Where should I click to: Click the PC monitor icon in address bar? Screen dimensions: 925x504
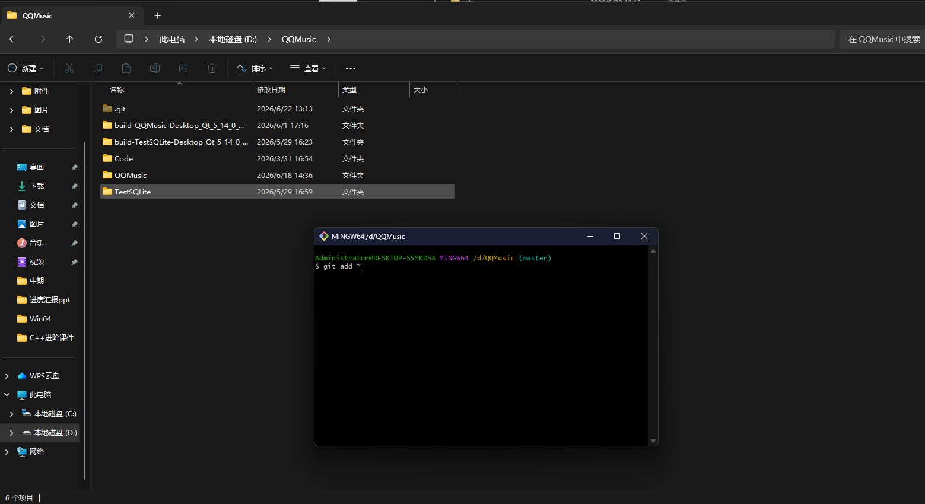129,39
